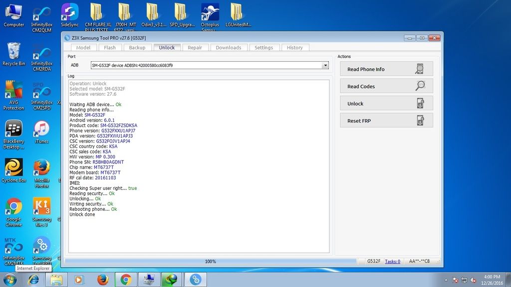Open the Backup tab

click(137, 48)
